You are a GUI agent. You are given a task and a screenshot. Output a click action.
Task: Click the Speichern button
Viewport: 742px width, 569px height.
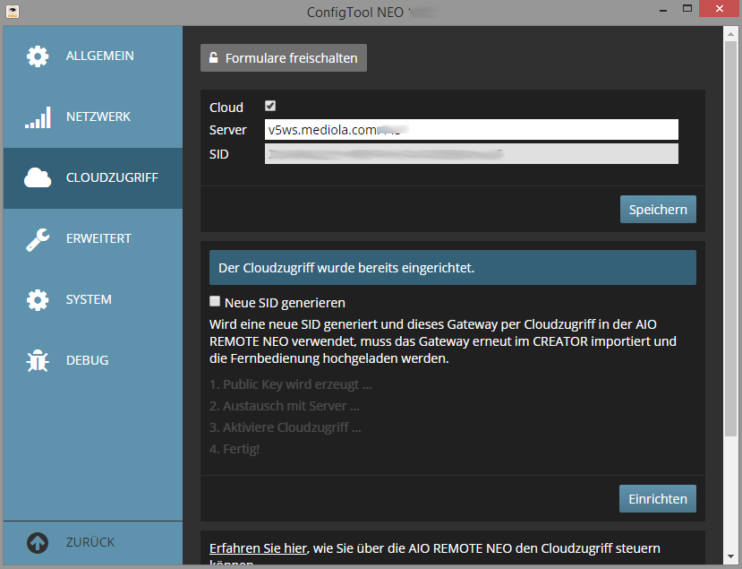coord(657,210)
